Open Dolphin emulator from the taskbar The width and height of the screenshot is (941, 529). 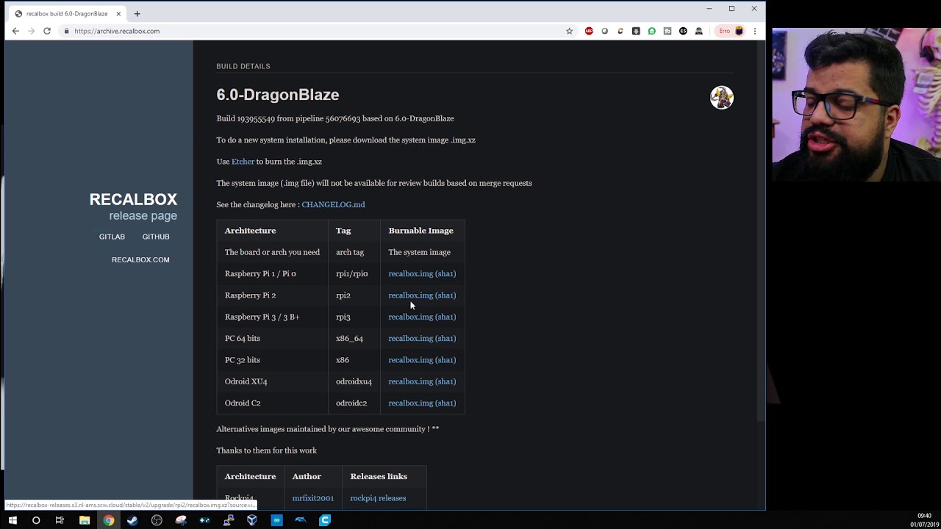coord(301,520)
